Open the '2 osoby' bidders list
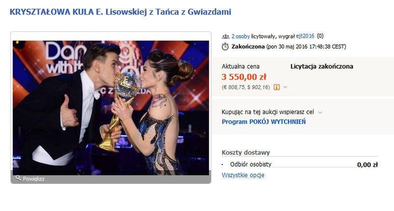The width and height of the screenshot is (394, 211). (x=240, y=36)
